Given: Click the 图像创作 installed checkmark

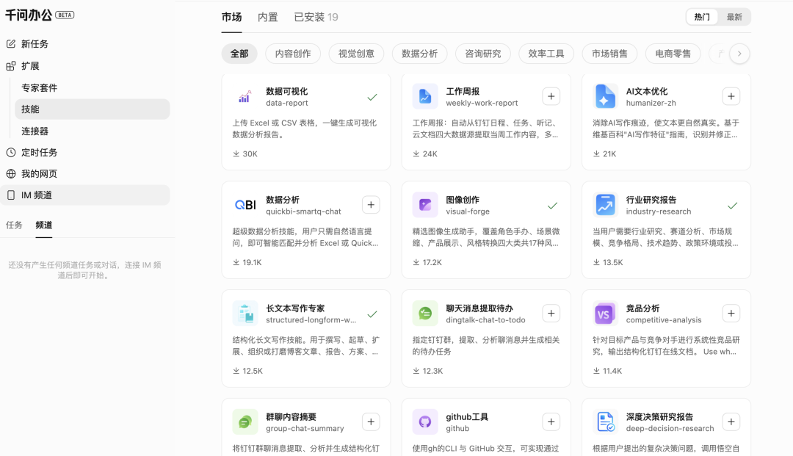Looking at the screenshot, I should click(552, 206).
